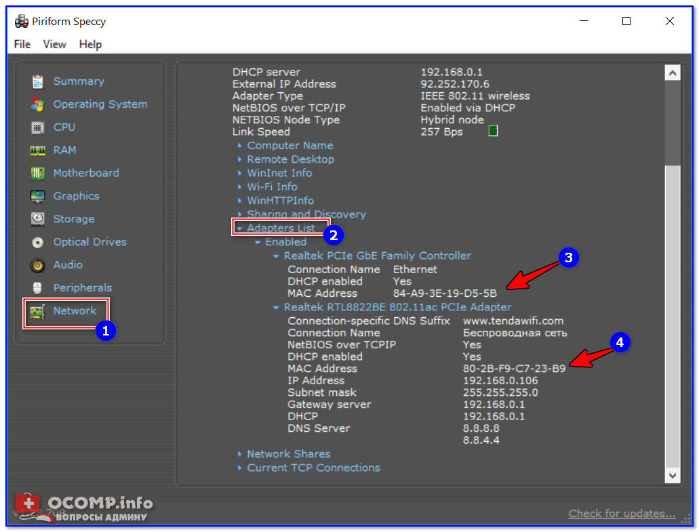Open the File menu

tap(22, 44)
